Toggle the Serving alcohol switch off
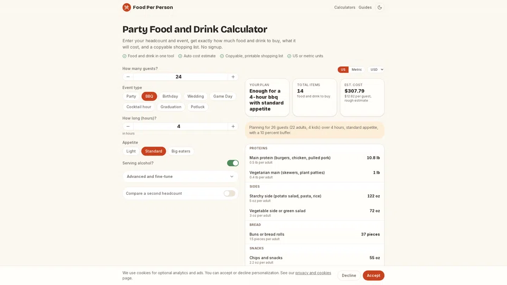507x285 pixels. pyautogui.click(x=232, y=163)
